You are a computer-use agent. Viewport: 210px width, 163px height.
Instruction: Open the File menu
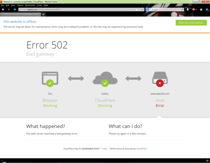(2, 5)
